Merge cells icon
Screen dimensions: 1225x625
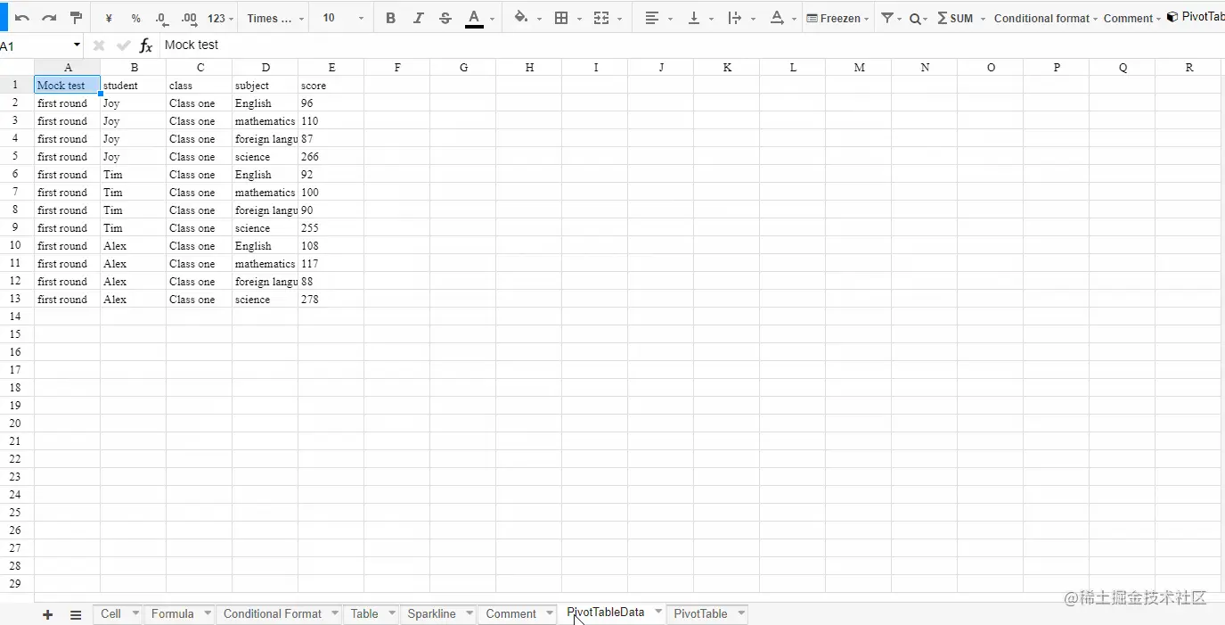click(x=601, y=18)
